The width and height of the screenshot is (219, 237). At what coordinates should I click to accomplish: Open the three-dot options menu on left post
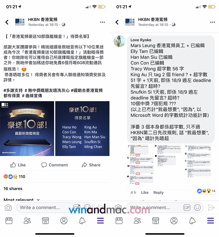[x=103, y=22]
